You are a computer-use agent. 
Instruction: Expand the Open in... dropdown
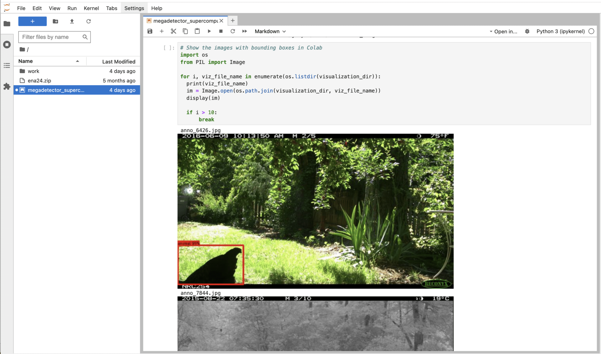pyautogui.click(x=503, y=31)
